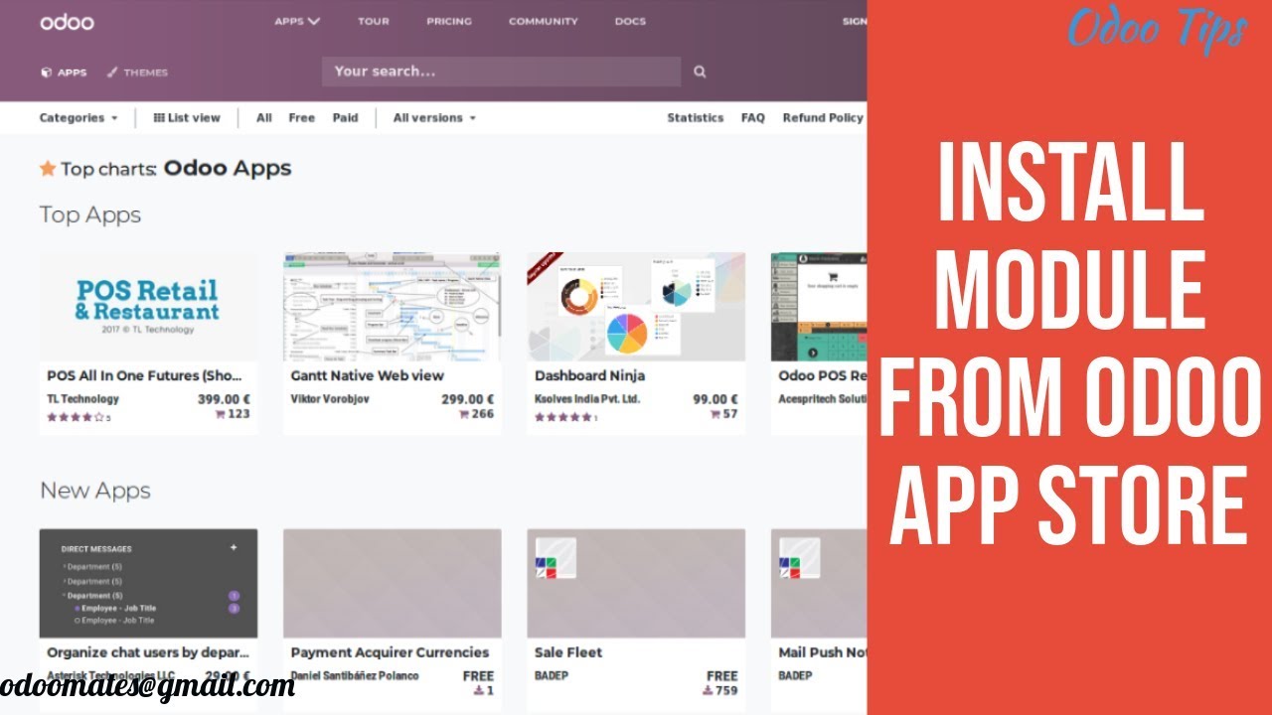Click the 299.00 € price

pyautogui.click(x=467, y=399)
